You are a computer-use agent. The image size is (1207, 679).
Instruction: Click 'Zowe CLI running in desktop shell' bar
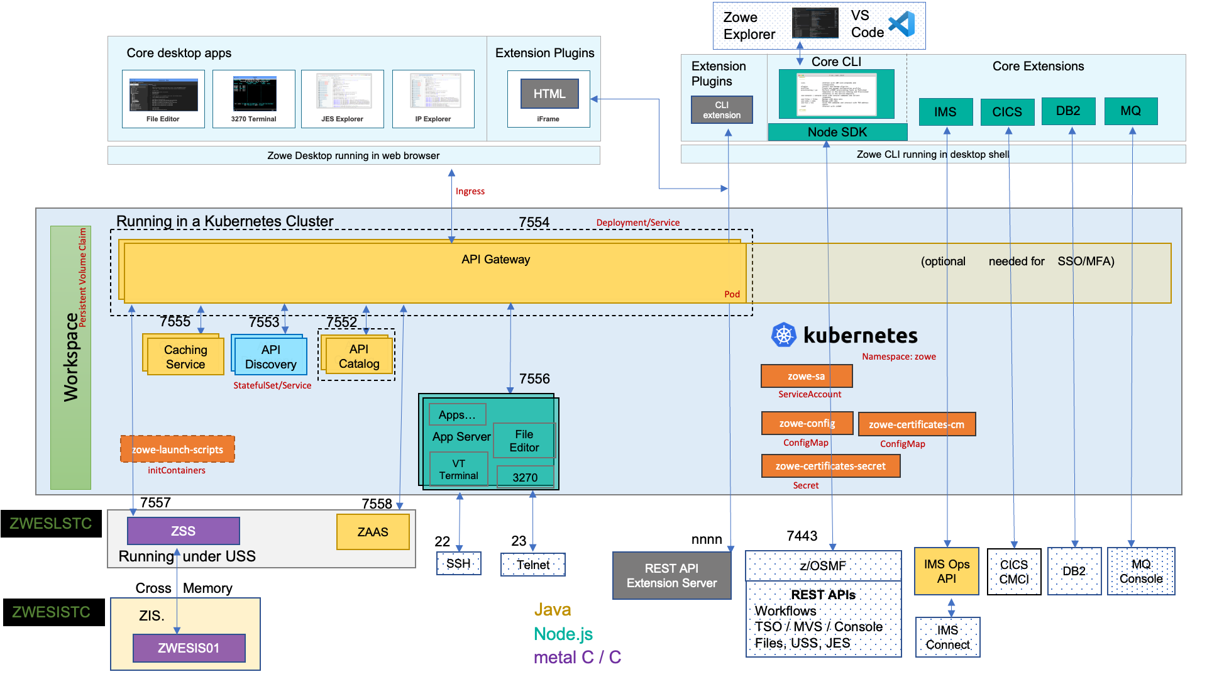[x=933, y=154]
